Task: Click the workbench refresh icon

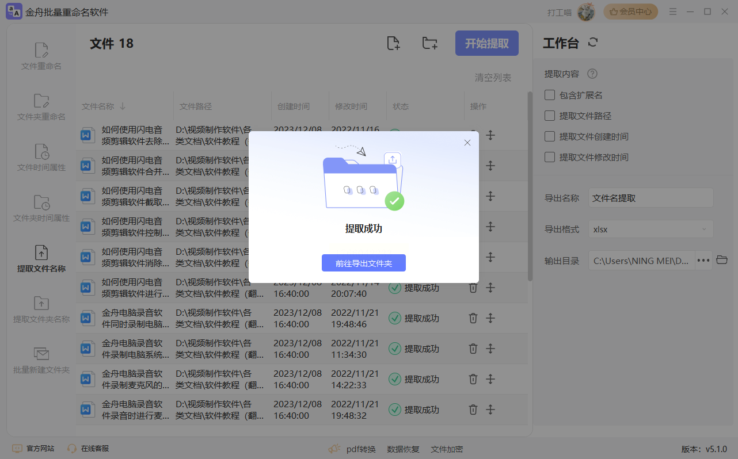Action: click(x=593, y=43)
